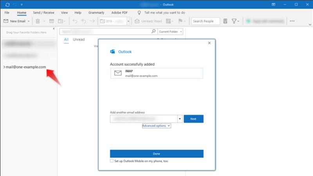
Task: Click the first blurred account in folder pane
Action: point(29,44)
